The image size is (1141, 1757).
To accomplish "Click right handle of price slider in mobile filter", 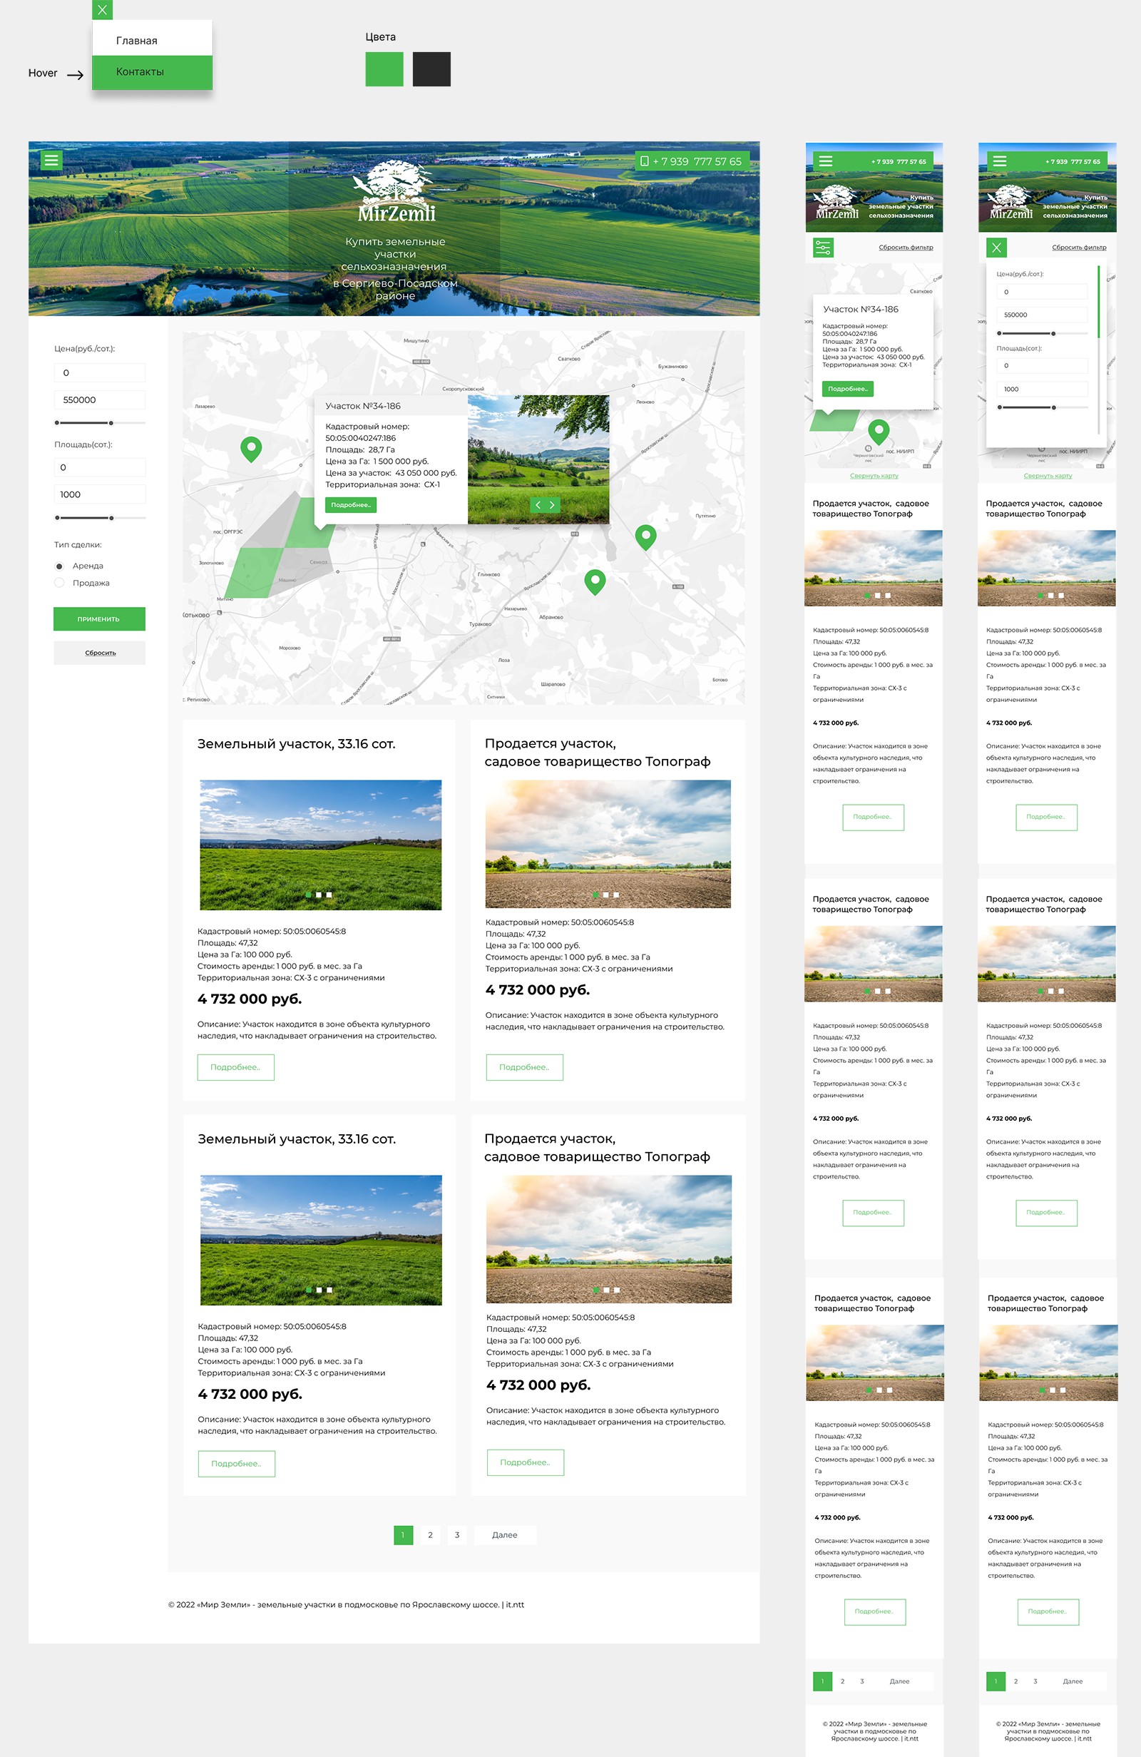I will (x=1053, y=334).
